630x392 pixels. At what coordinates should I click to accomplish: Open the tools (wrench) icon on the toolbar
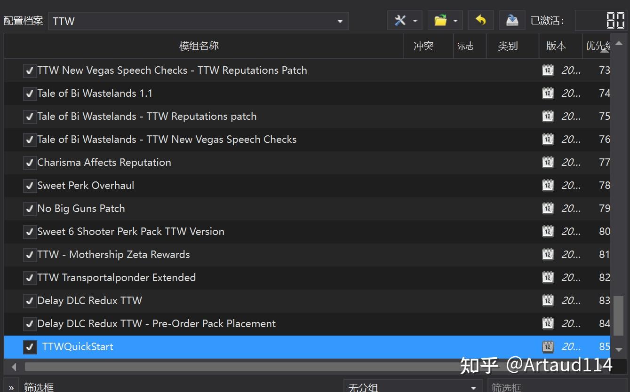coord(400,20)
